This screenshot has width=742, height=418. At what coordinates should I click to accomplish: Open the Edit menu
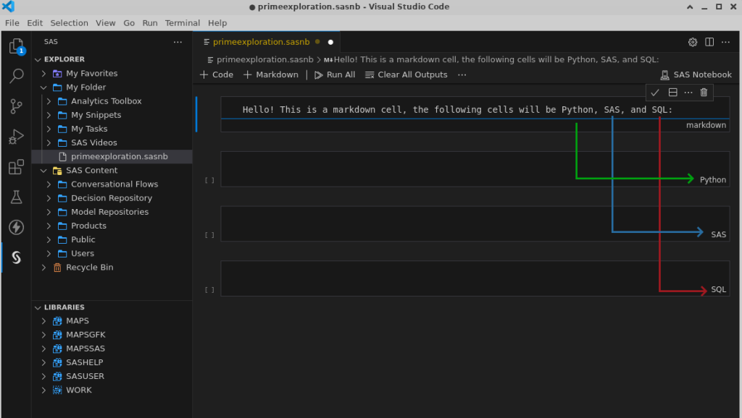35,23
